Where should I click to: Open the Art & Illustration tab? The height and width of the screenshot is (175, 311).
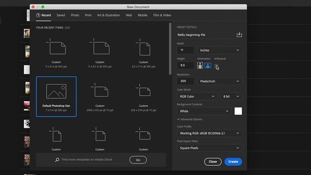(x=108, y=15)
